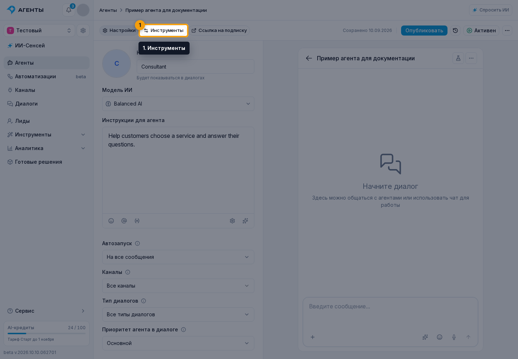The width and height of the screenshot is (518, 359).
Task: Click AI sparkle icon in chat input
Action: [425, 337]
